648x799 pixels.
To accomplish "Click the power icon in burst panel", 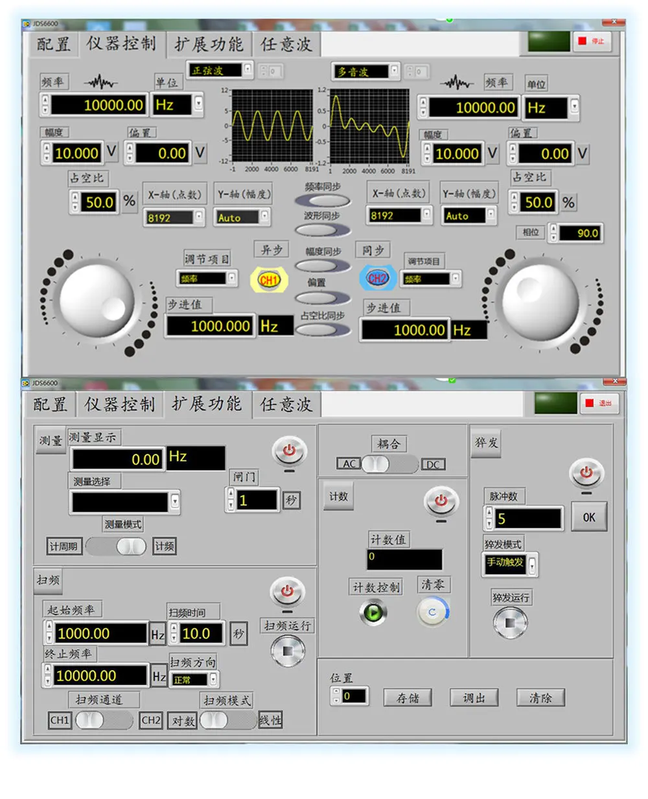I will (586, 473).
